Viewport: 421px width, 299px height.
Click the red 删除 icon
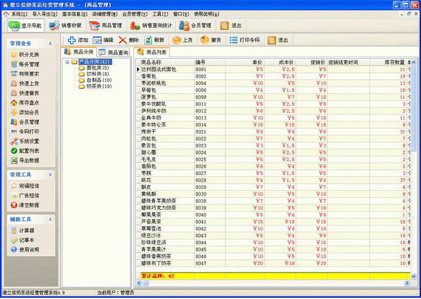123,40
